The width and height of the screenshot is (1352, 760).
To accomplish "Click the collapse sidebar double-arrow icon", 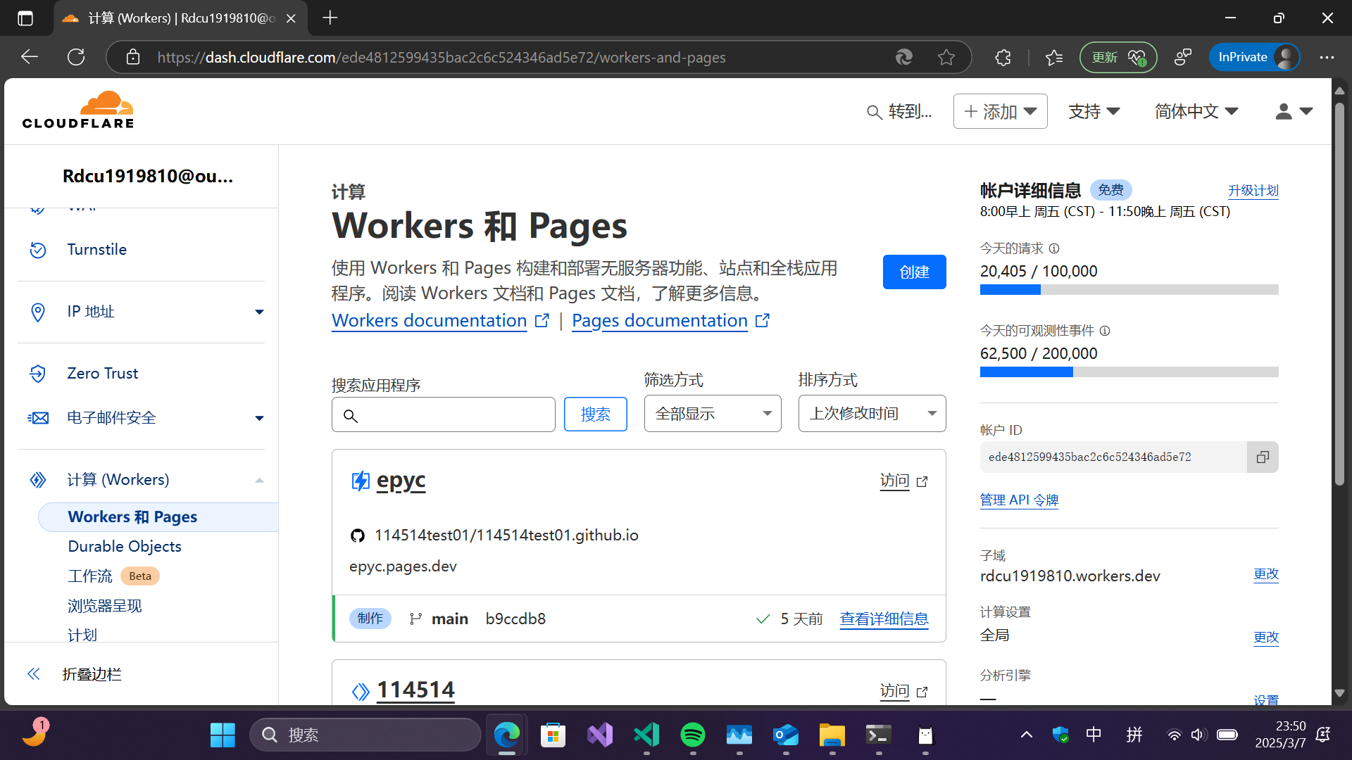I will point(34,674).
